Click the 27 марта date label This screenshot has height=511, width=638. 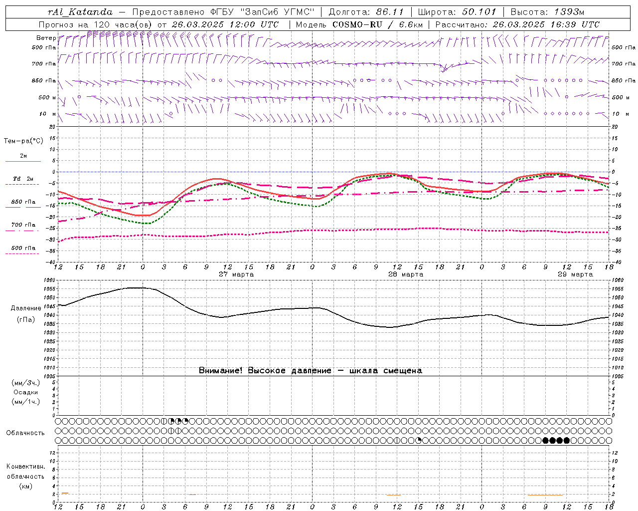click(x=236, y=274)
